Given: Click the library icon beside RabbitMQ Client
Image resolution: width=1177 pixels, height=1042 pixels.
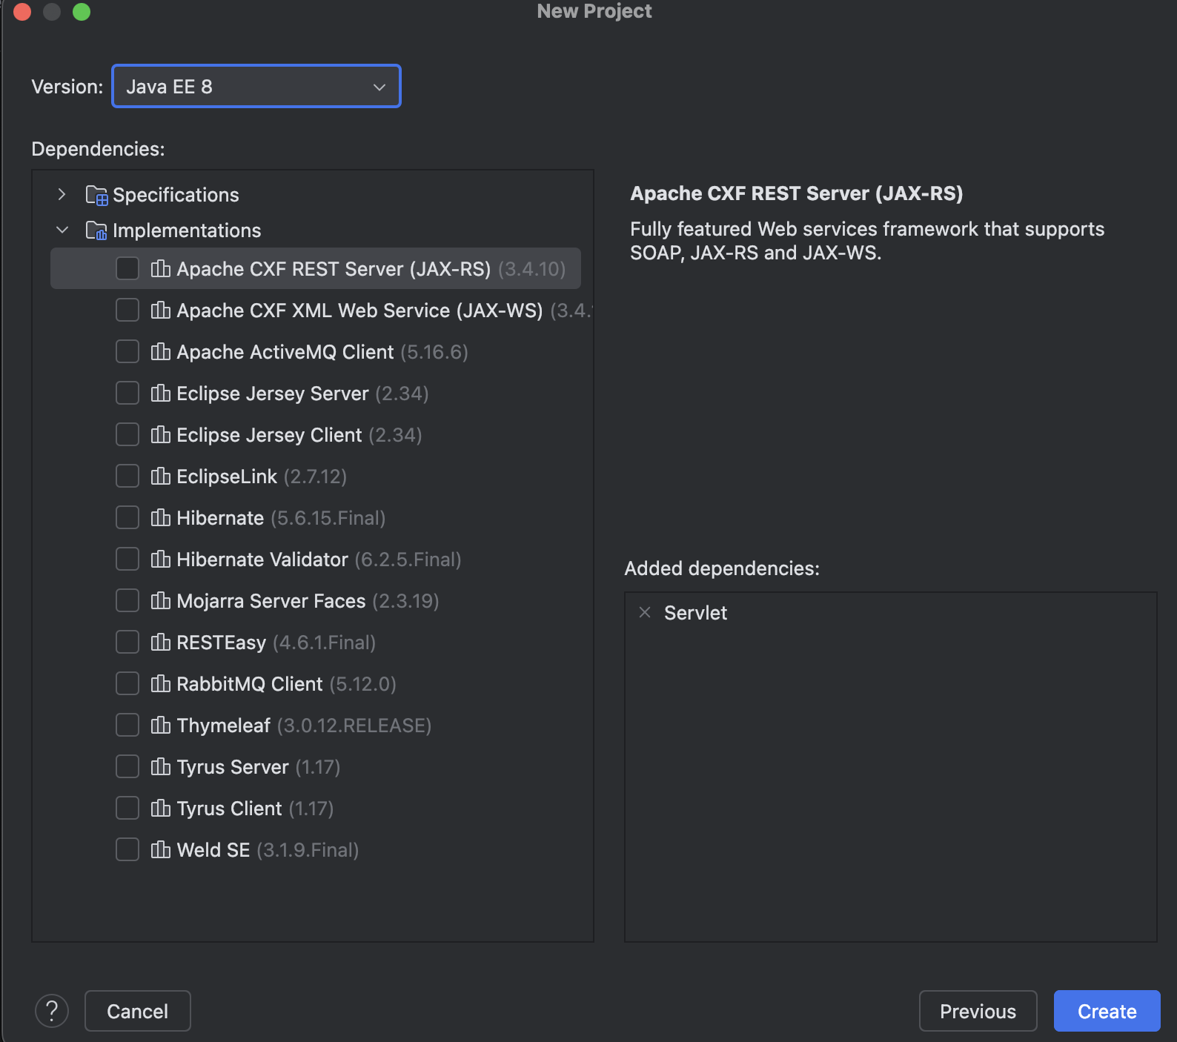Looking at the screenshot, I should 161,683.
